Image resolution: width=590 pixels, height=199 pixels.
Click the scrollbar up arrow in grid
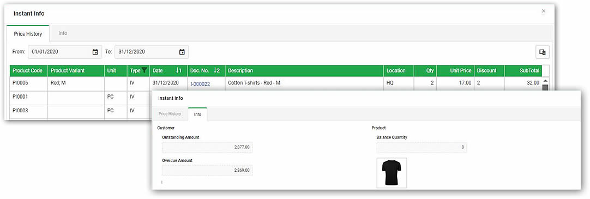[545, 81]
